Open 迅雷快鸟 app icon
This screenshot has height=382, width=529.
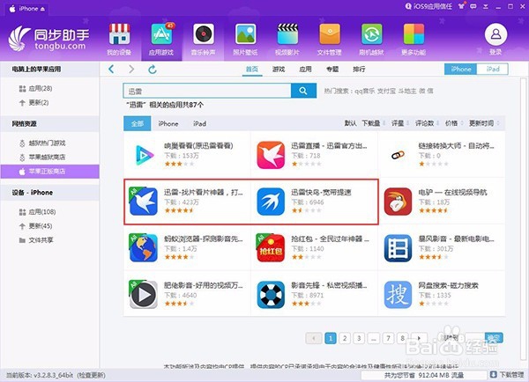click(271, 202)
